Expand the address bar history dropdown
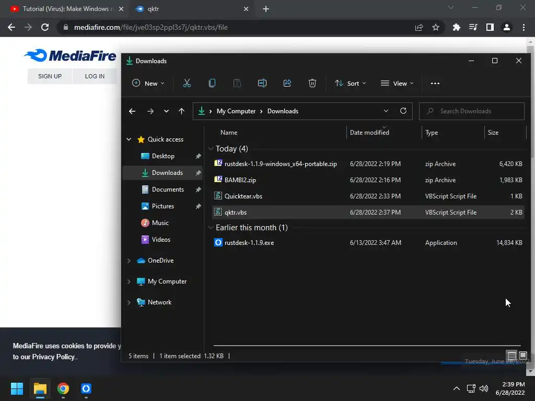 (386, 111)
